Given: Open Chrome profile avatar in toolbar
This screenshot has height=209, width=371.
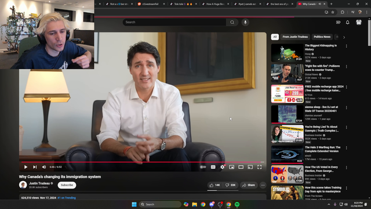Looking at the screenshot, I should click(360, 12).
